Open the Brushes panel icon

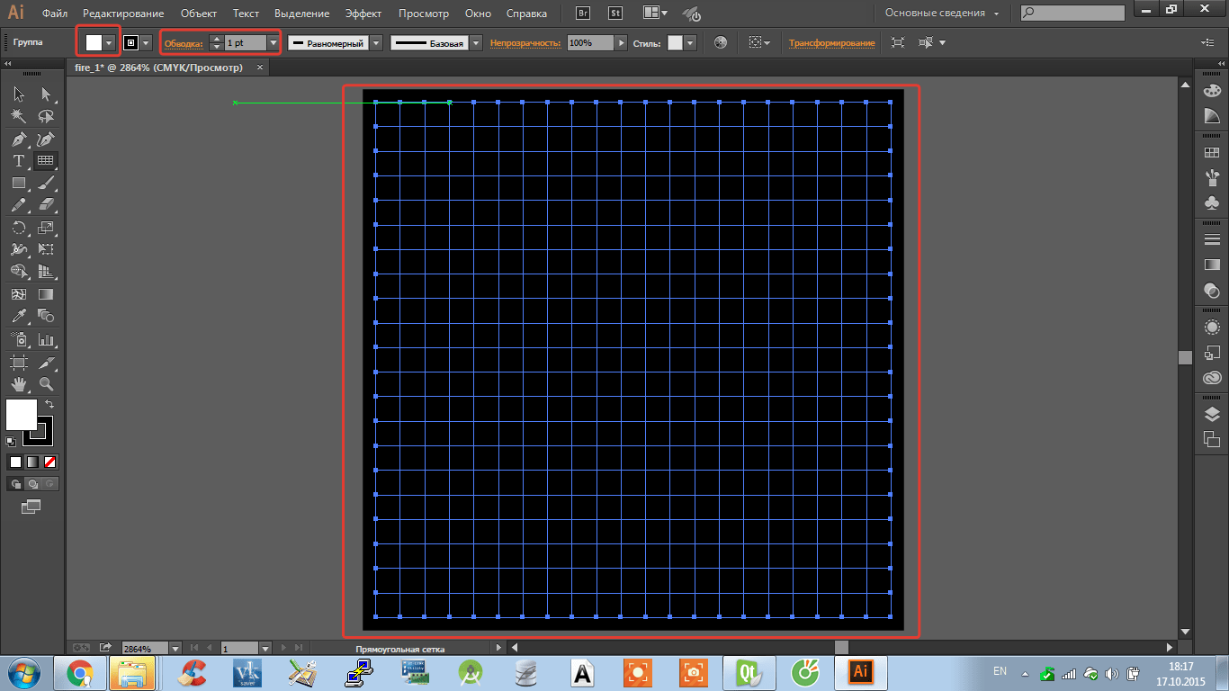tap(1211, 177)
